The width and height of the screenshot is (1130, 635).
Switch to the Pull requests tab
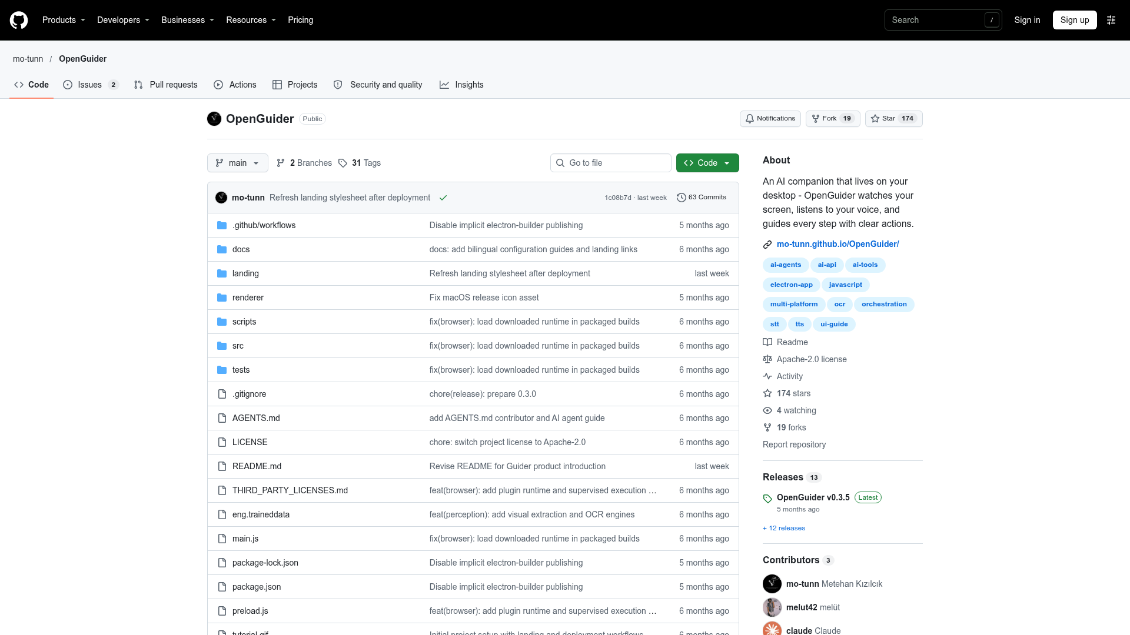166,85
